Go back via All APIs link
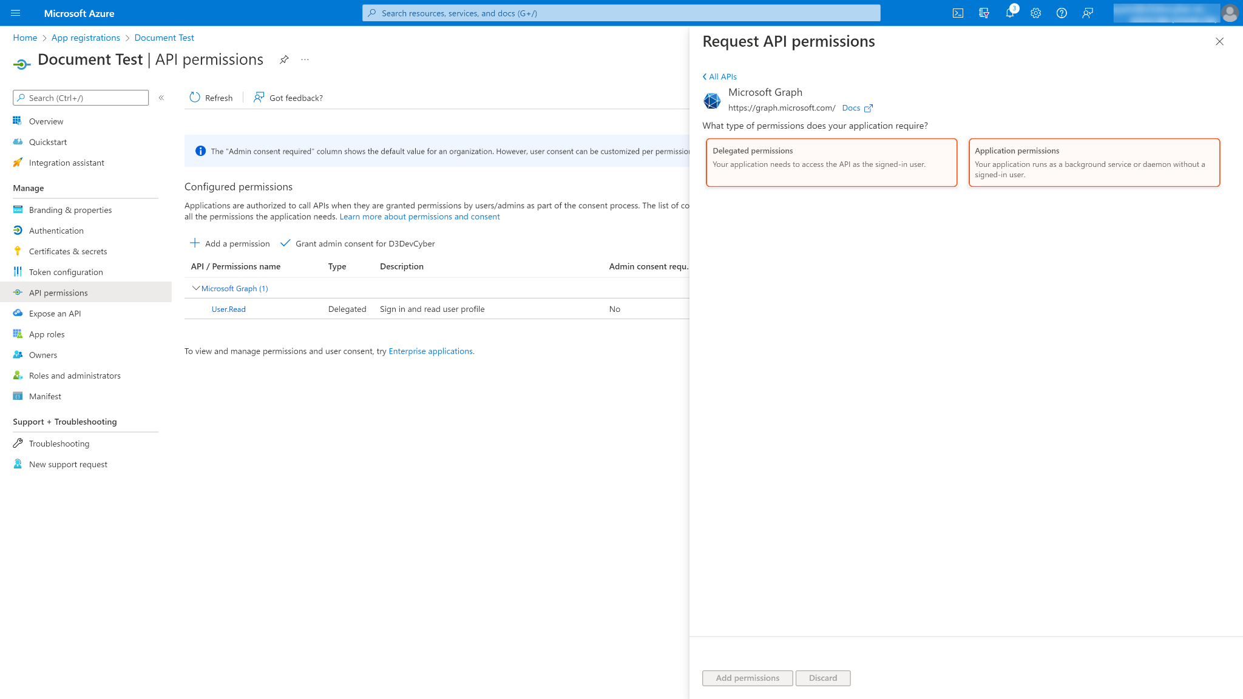1243x699 pixels. click(x=720, y=76)
